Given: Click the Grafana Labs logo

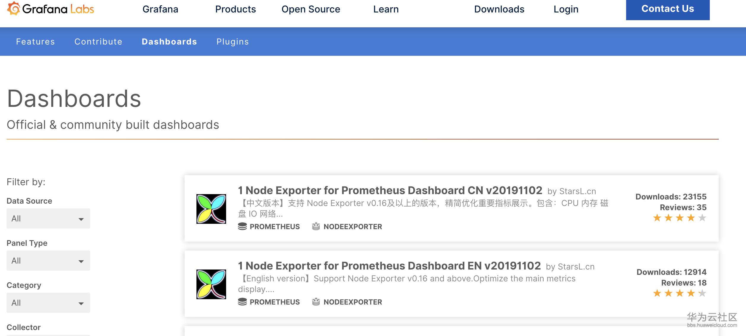Looking at the screenshot, I should 50,9.
